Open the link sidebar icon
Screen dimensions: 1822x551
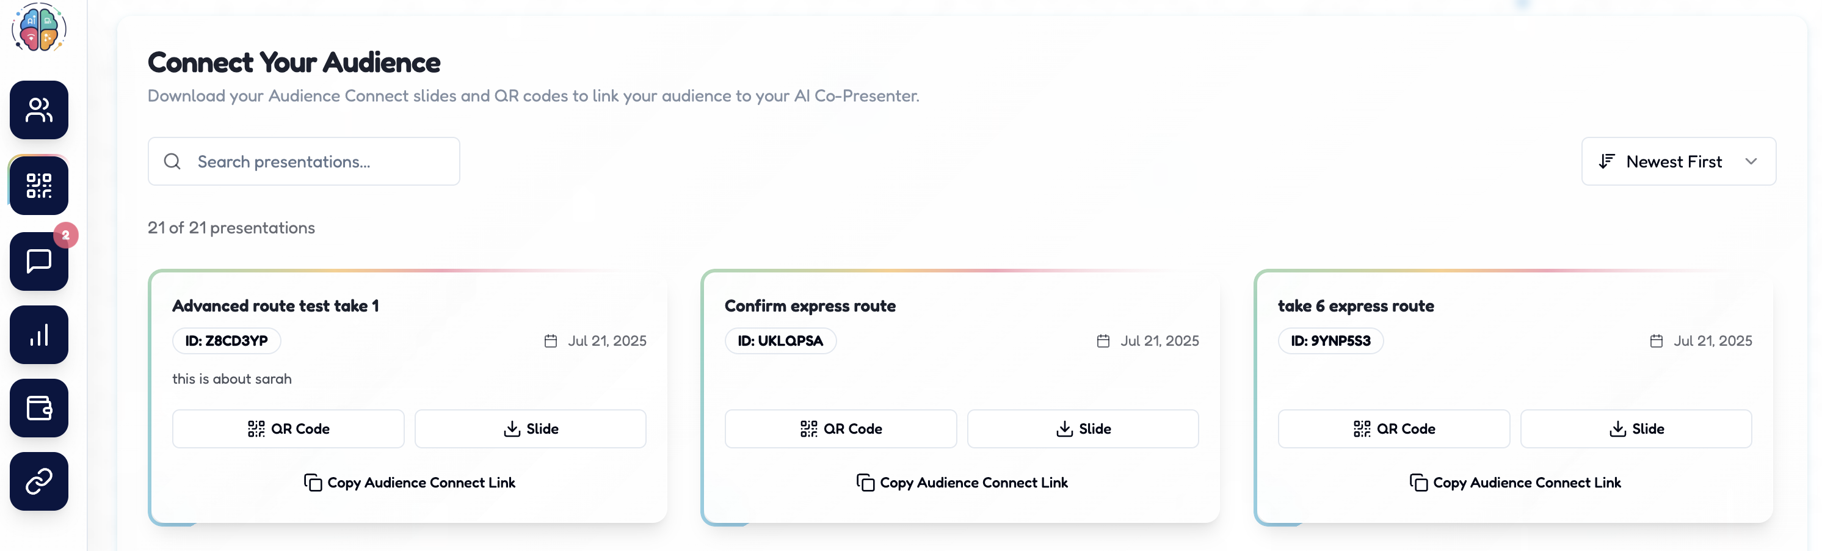tap(39, 482)
